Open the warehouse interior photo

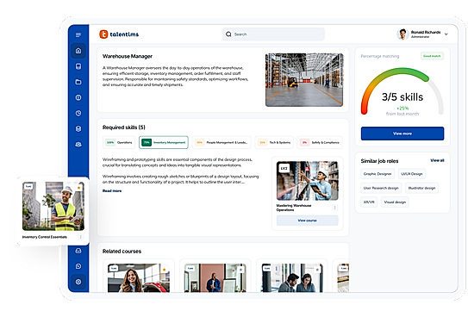click(304, 80)
